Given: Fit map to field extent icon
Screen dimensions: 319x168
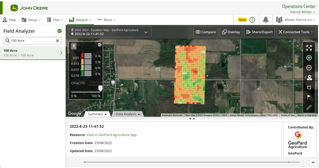Looking at the screenshot, I should [x=309, y=48].
